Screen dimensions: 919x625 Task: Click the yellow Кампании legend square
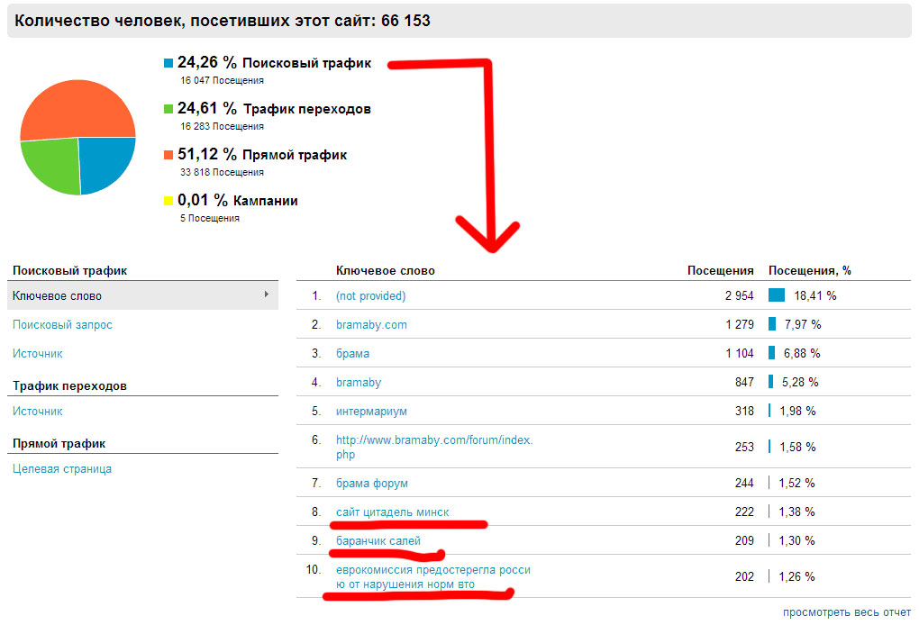[x=168, y=201]
